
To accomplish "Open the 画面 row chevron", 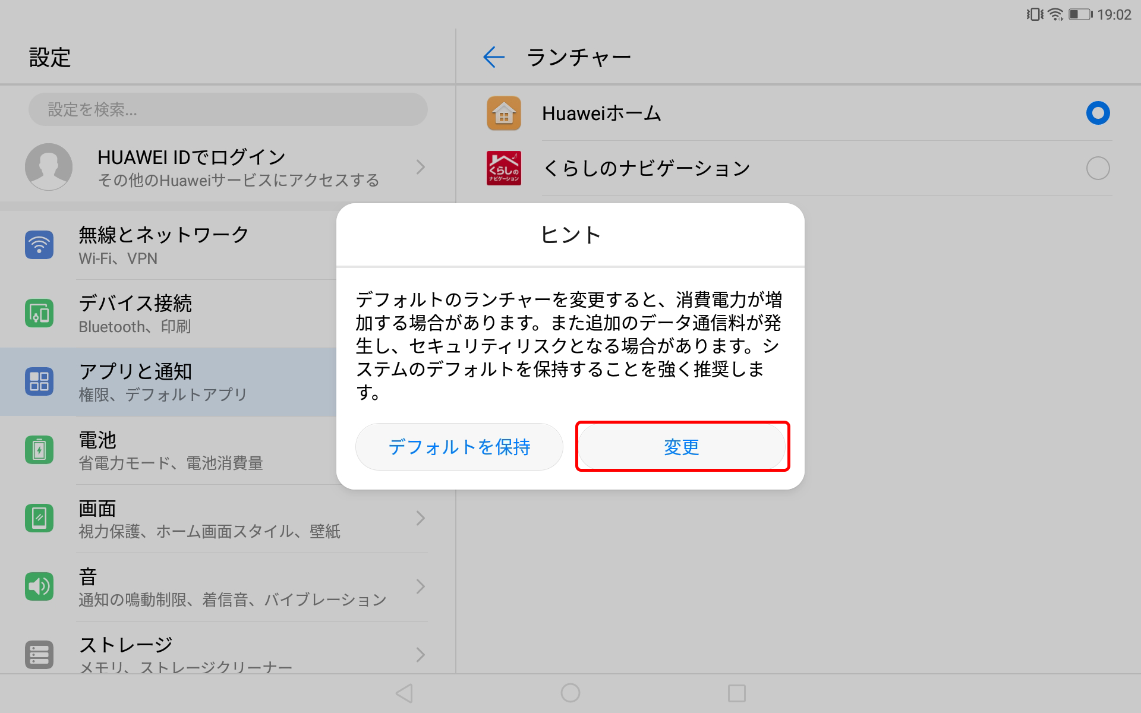I will point(421,518).
